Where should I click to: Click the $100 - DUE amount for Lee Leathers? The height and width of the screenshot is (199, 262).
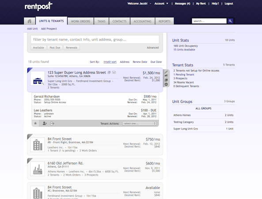[x=148, y=111]
